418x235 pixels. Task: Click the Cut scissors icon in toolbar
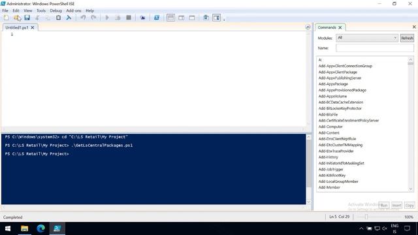(x=37, y=18)
